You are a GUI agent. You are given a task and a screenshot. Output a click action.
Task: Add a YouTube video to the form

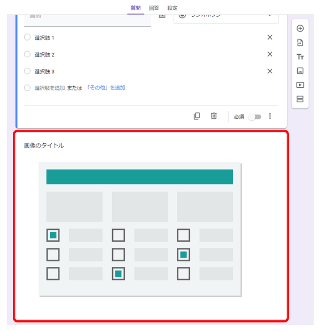coord(300,85)
